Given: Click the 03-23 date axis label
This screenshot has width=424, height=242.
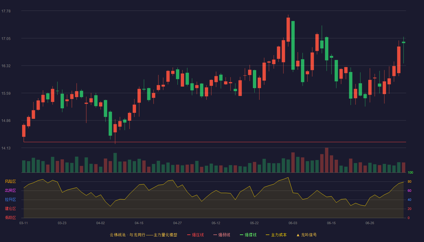Looking at the screenshot, I should tap(62, 223).
